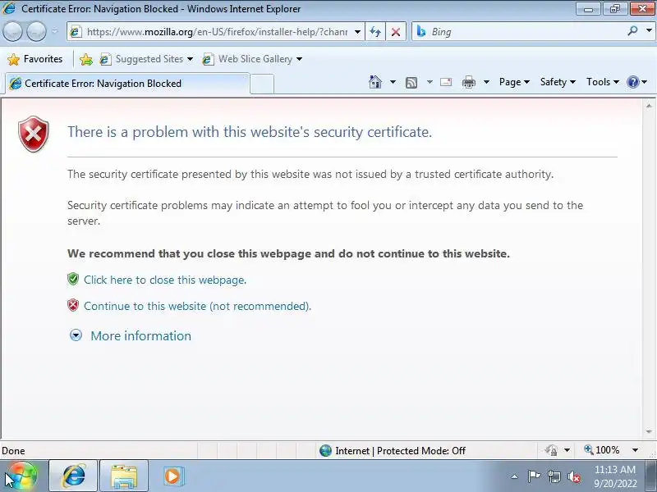Click the Refresh page icon
Screen dimensions: 657x492
375,32
